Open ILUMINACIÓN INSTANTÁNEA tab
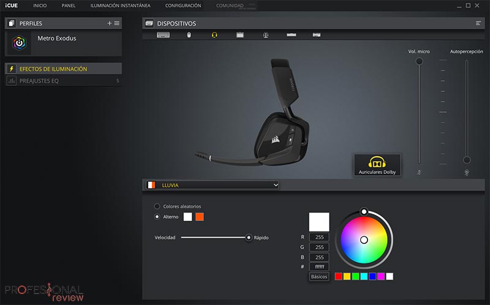Image resolution: width=490 pixels, height=305 pixels. 120,6
